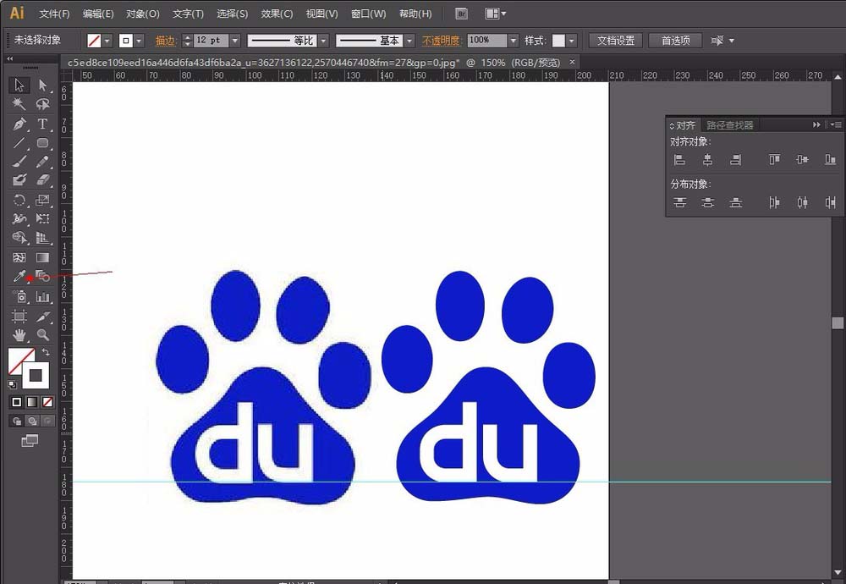Open variable width profile 等比 dropdown
Viewport: 846px width, 584px height.
(323, 41)
